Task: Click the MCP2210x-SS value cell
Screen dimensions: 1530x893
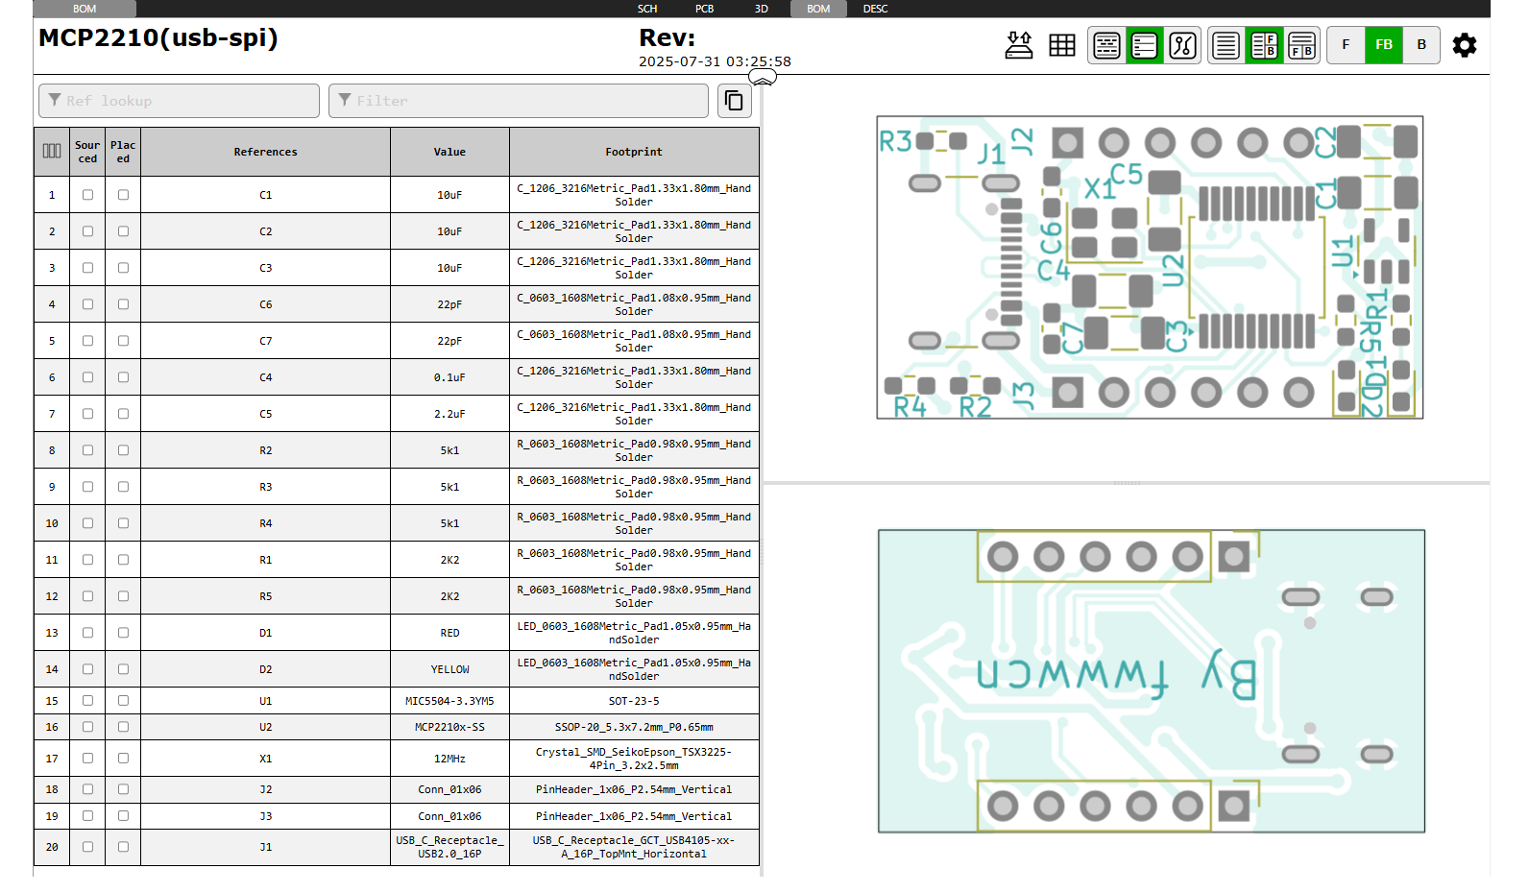Action: coord(449,727)
